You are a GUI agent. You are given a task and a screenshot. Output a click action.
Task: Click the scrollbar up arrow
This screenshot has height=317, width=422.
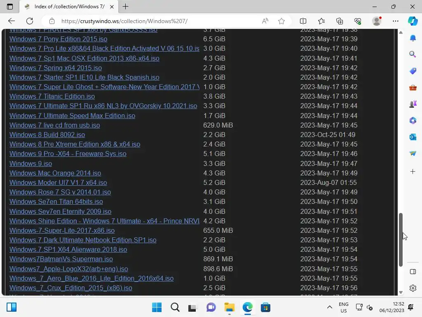click(x=401, y=32)
